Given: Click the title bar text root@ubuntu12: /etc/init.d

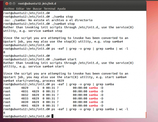Looking at the screenshot, I should point(37,3).
